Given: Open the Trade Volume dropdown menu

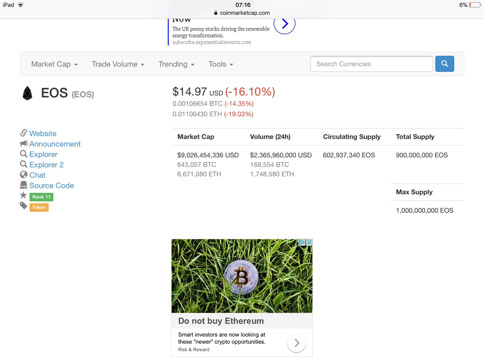Looking at the screenshot, I should click(x=118, y=64).
